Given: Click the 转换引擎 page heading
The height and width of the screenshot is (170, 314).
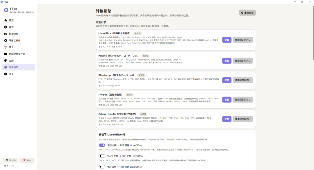Looking at the screenshot, I should pyautogui.click(x=104, y=11).
